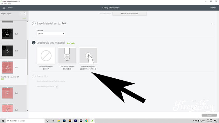
Task: Click the step 2 circle number icon
Action: coord(34,43)
